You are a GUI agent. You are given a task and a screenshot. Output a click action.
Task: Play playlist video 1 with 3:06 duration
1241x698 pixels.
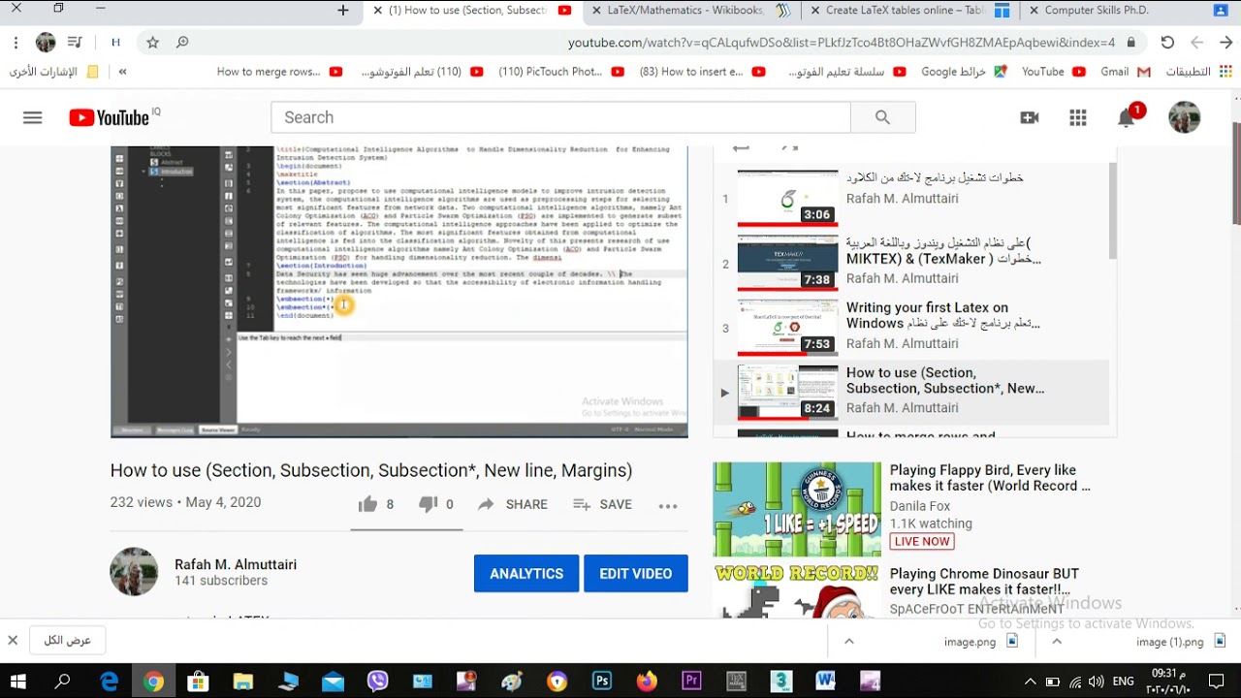point(787,199)
